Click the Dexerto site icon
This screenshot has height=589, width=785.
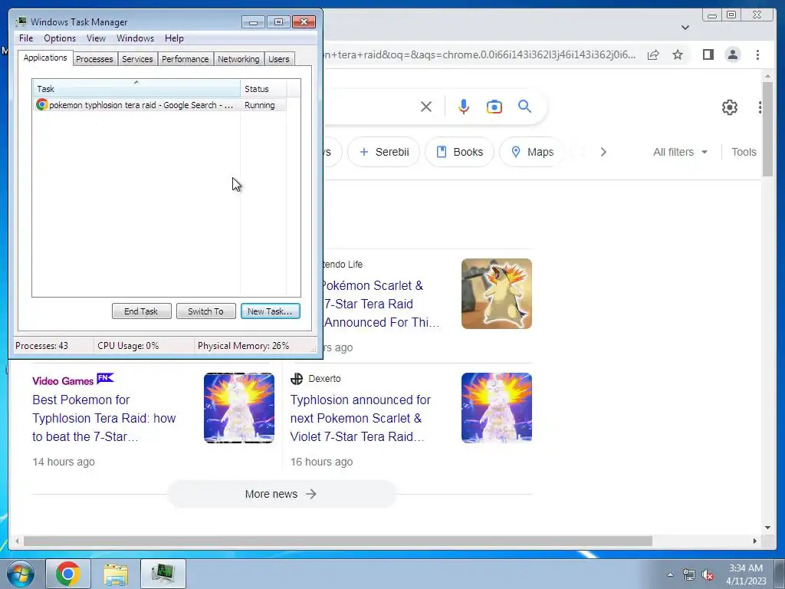click(297, 379)
